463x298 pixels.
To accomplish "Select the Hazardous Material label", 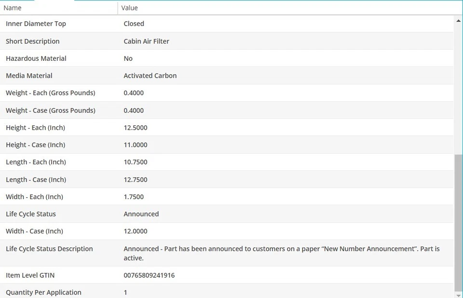I will 36,58.
